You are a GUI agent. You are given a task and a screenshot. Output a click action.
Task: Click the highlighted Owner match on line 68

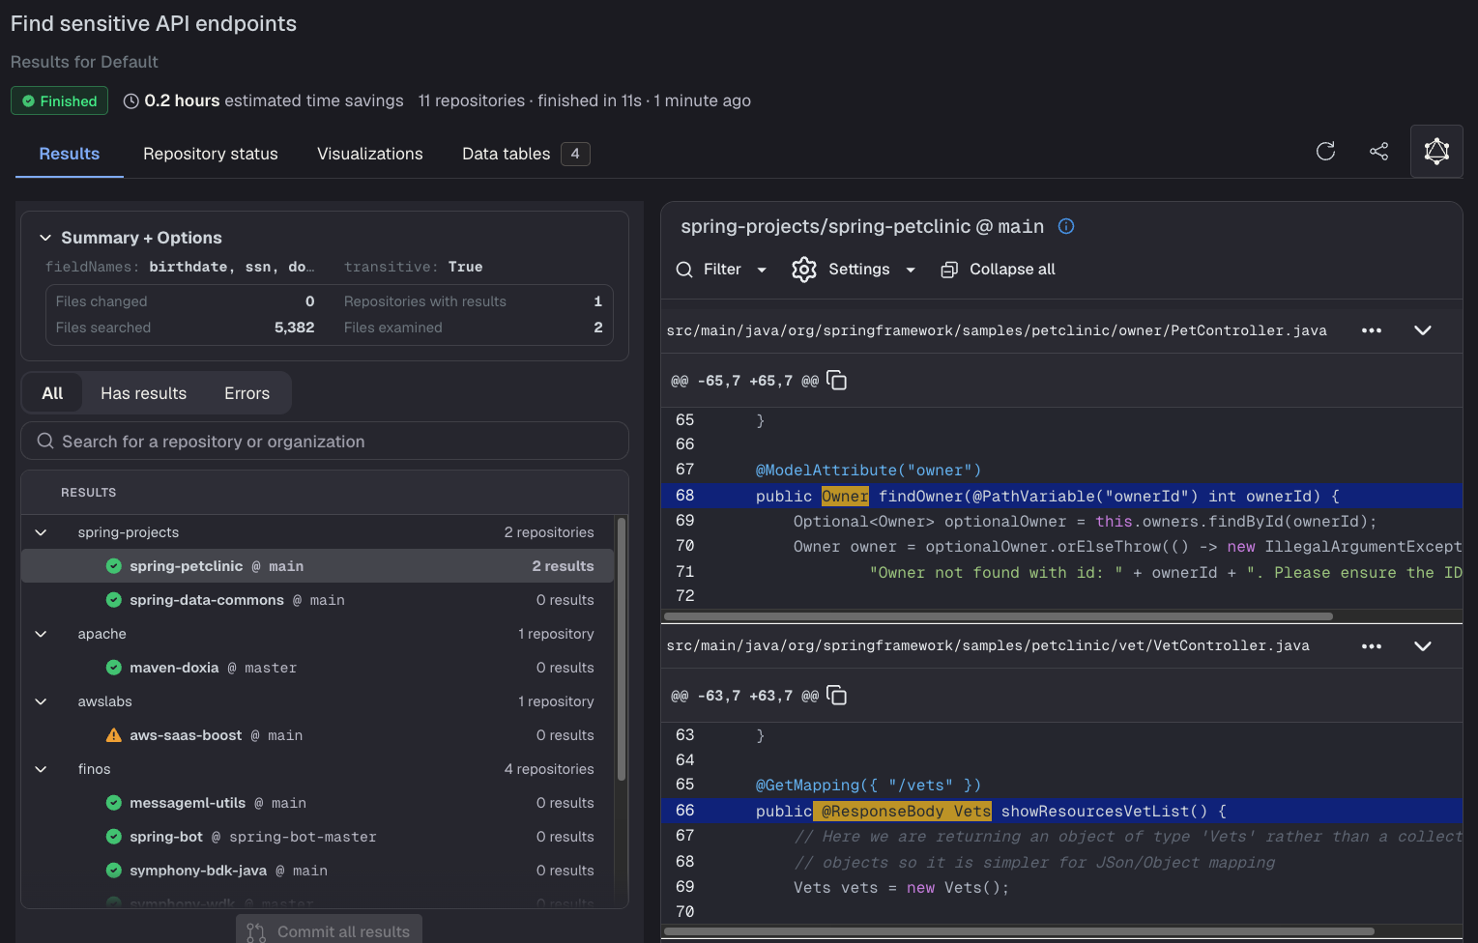coord(845,496)
